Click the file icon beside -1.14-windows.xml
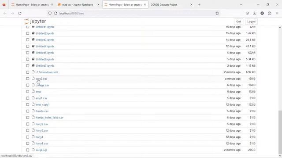Viewport: 282px width, 158px height. pos(33,72)
